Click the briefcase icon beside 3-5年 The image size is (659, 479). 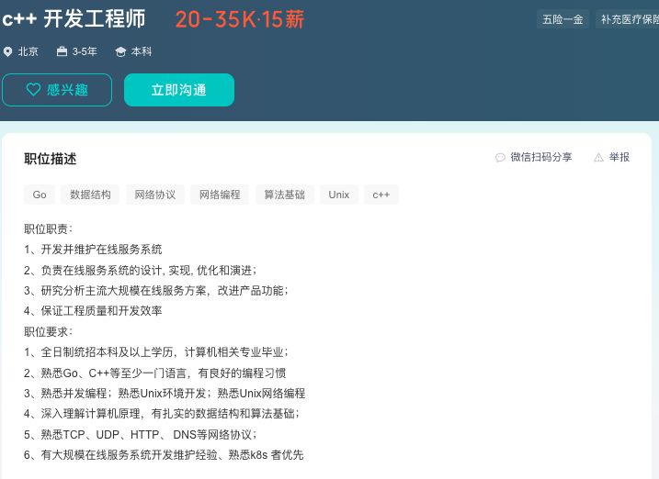click(62, 51)
